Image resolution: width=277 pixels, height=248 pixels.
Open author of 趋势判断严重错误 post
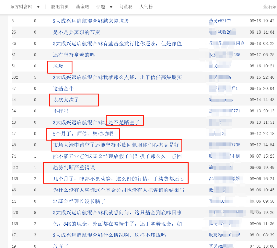pyautogui.click(x=221, y=167)
